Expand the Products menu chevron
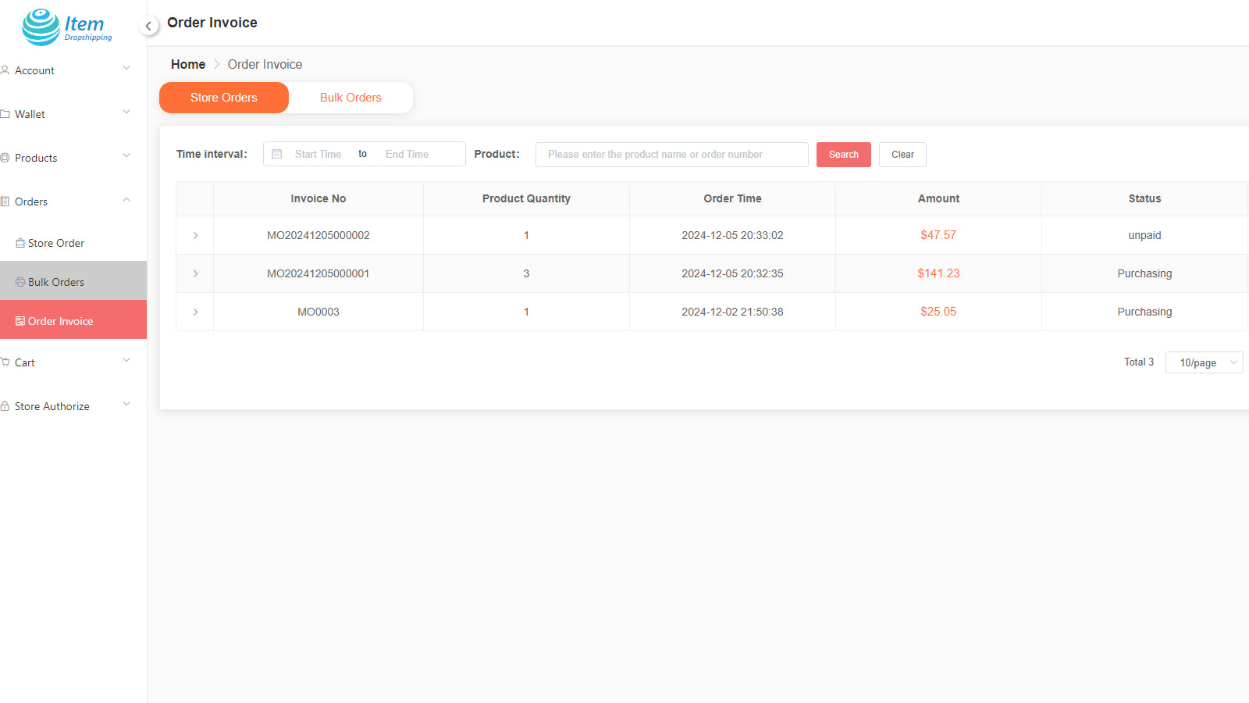Image resolution: width=1249 pixels, height=703 pixels. coord(126,156)
